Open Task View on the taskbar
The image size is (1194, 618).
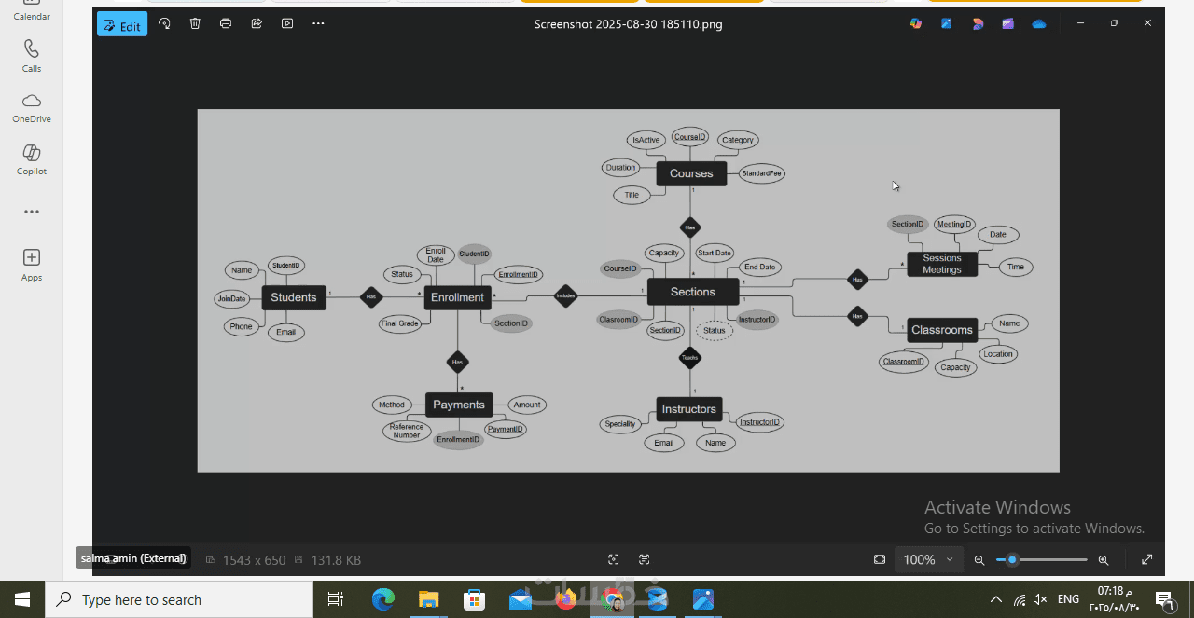(x=336, y=599)
